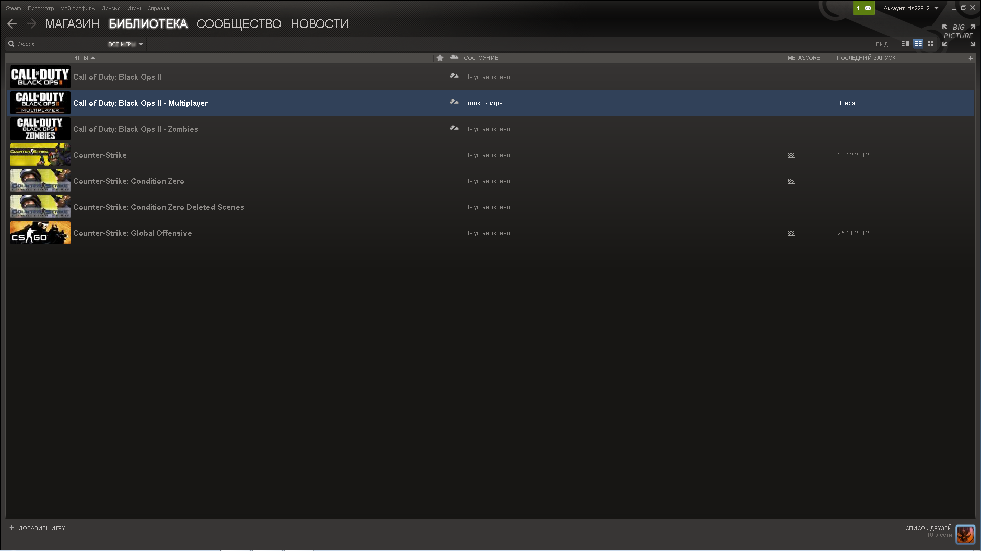Open the inbox notification envelope
Image resolution: width=981 pixels, height=551 pixels.
(864, 8)
